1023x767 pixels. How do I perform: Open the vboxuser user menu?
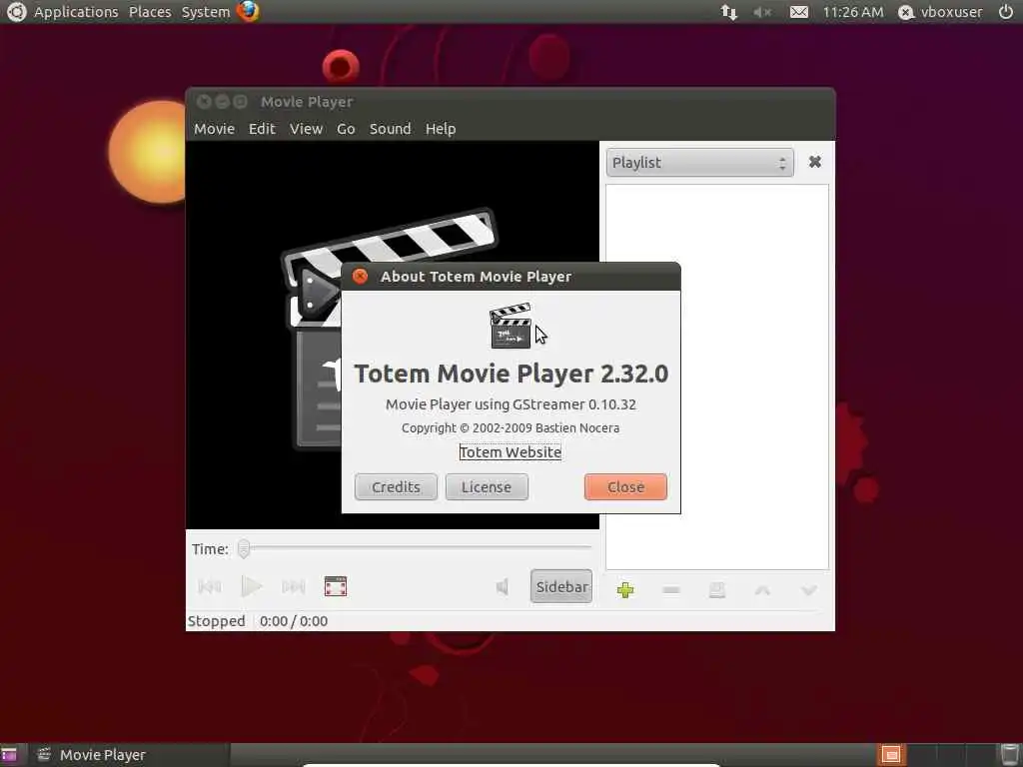[x=940, y=12]
